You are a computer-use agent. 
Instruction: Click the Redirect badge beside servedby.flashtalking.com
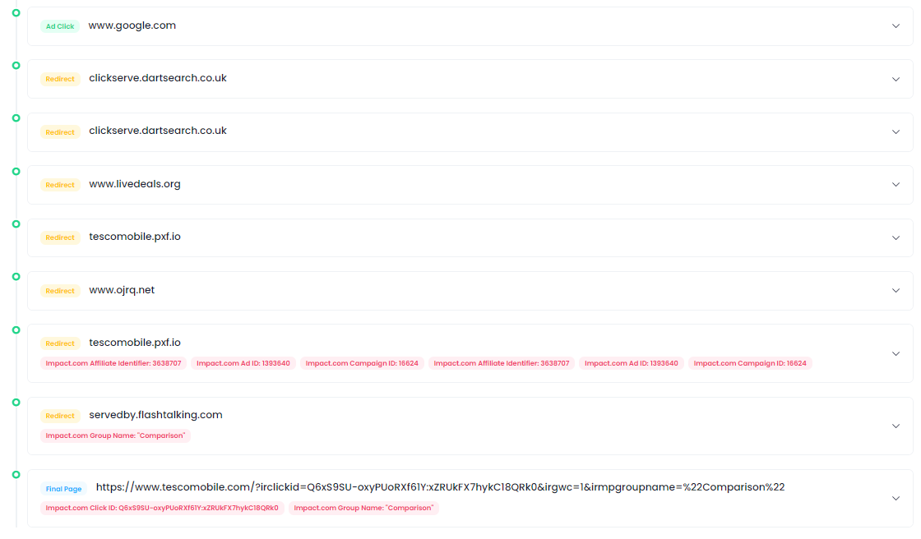(60, 416)
